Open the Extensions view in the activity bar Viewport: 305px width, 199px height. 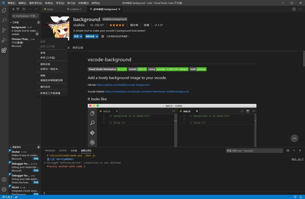coord(4,50)
